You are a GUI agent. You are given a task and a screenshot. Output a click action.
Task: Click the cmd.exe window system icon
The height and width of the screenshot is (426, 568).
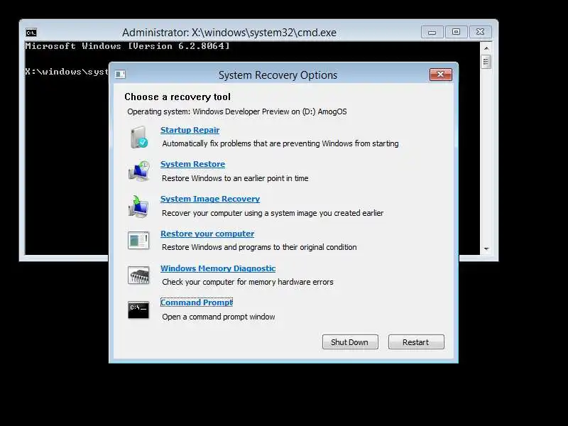31,33
